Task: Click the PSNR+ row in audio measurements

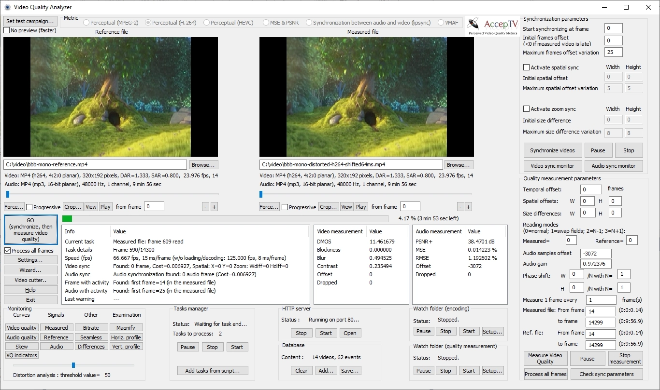Action: 460,242
